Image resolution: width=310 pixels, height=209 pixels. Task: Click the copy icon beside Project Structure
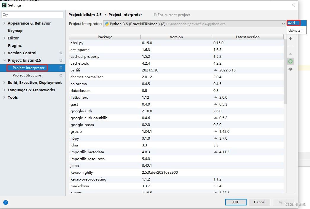pyautogui.click(x=61, y=75)
